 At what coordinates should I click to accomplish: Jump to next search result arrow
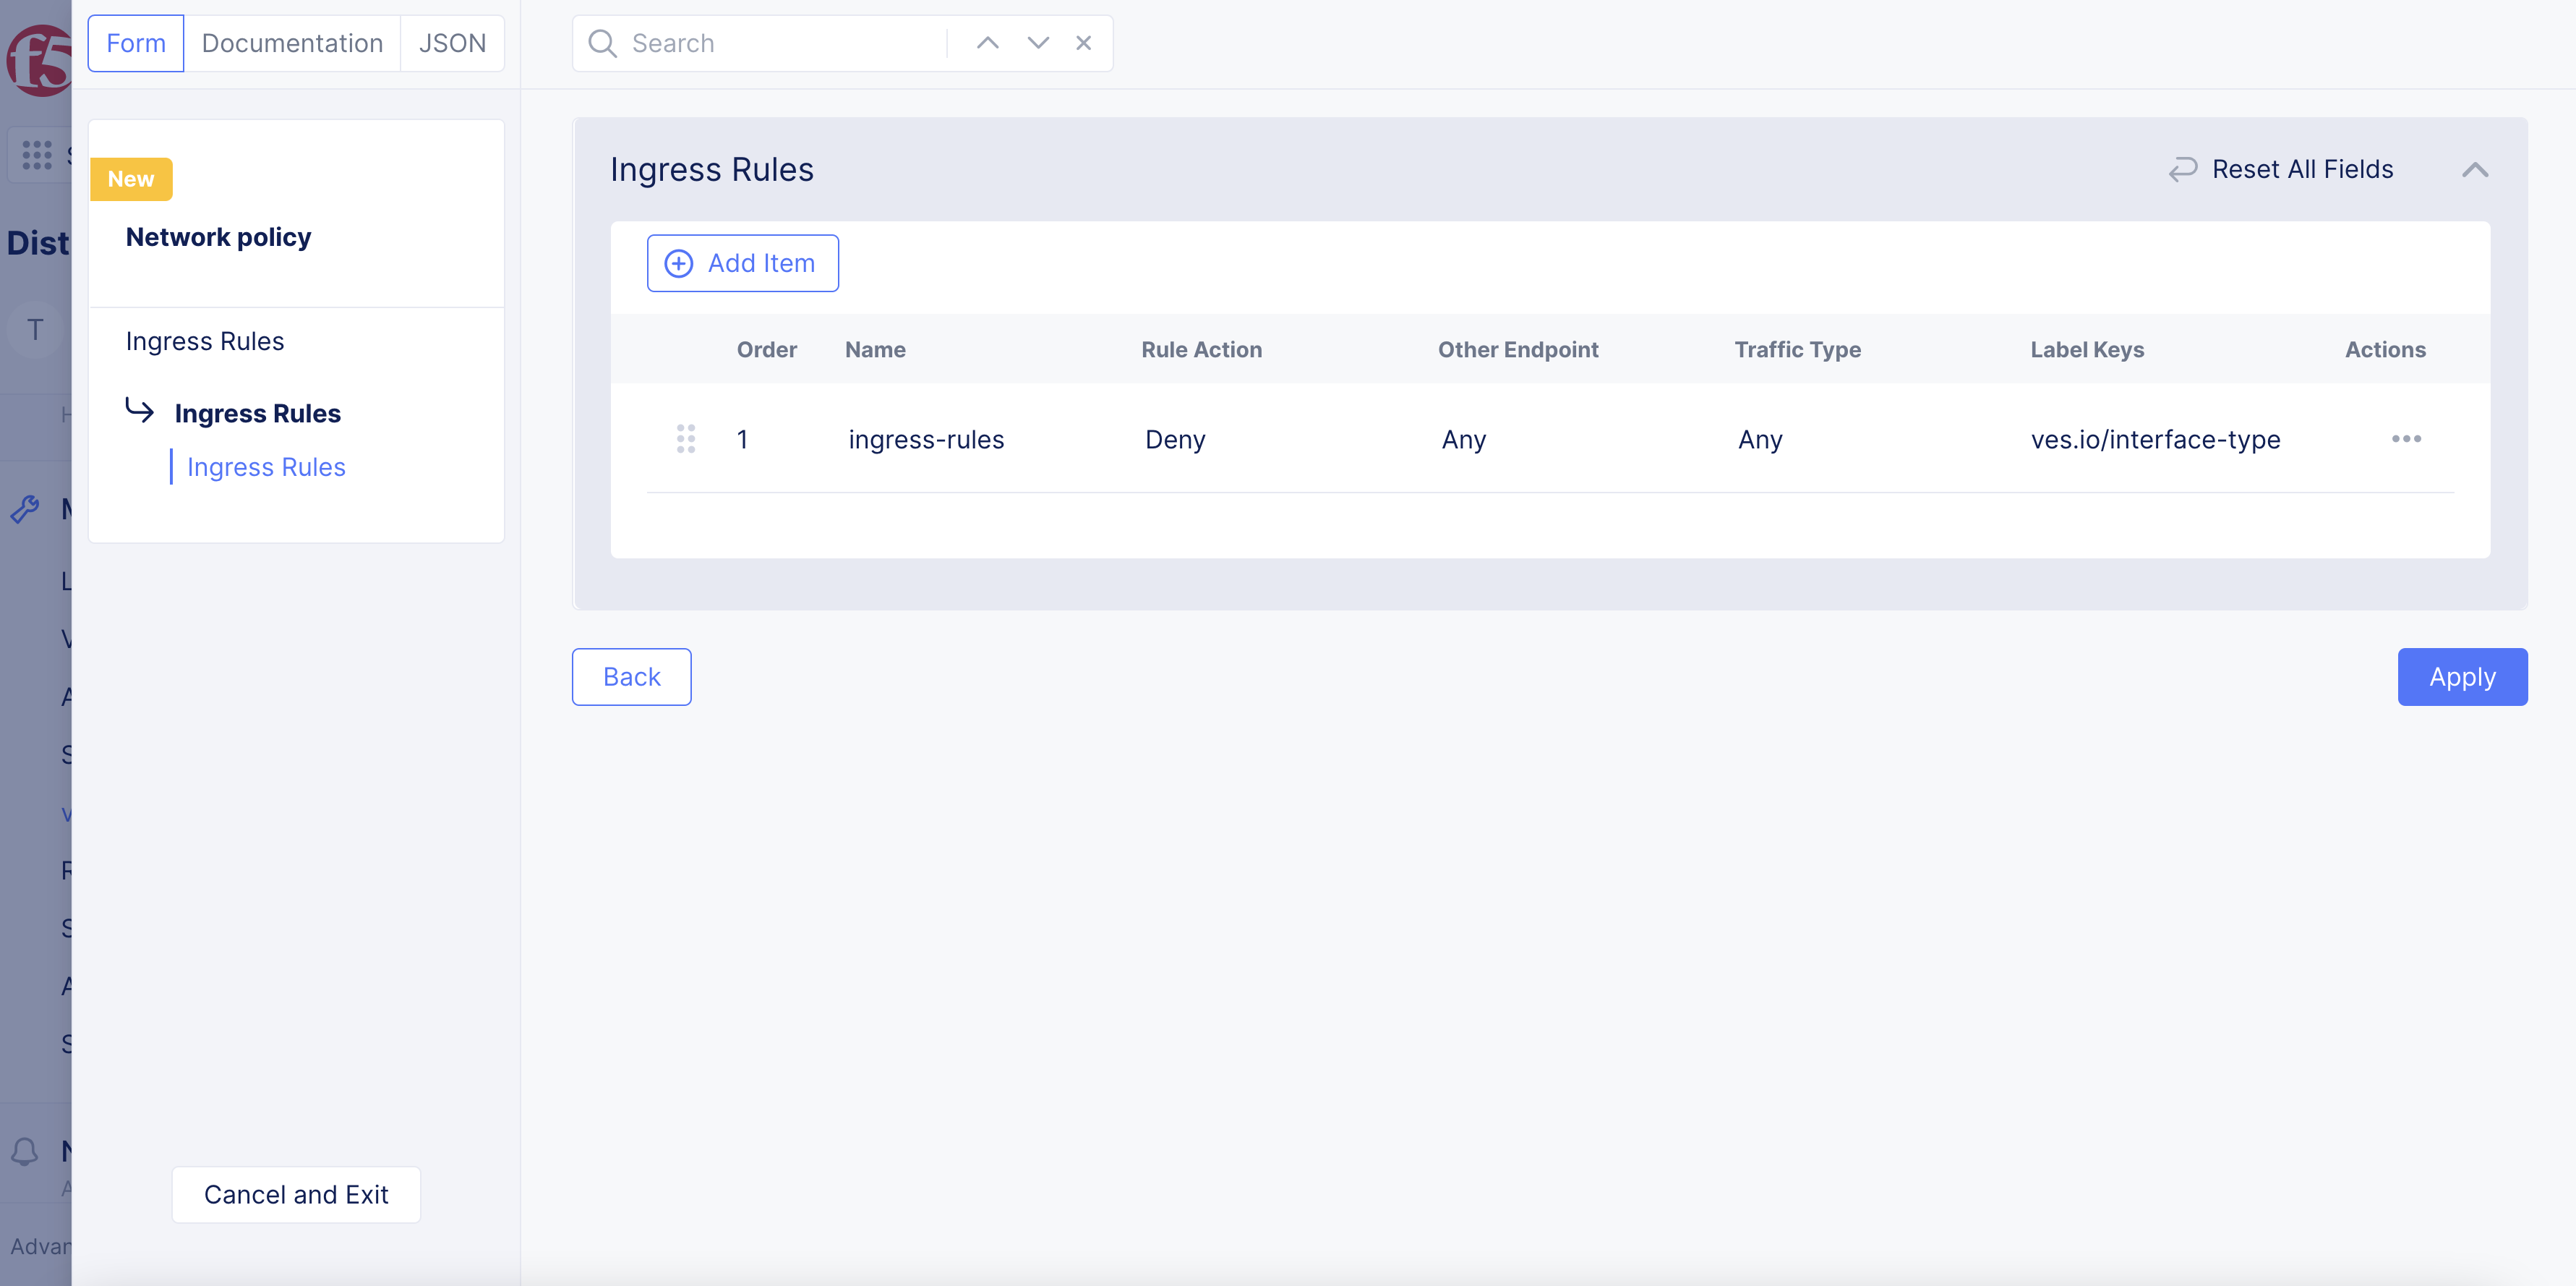(1037, 43)
